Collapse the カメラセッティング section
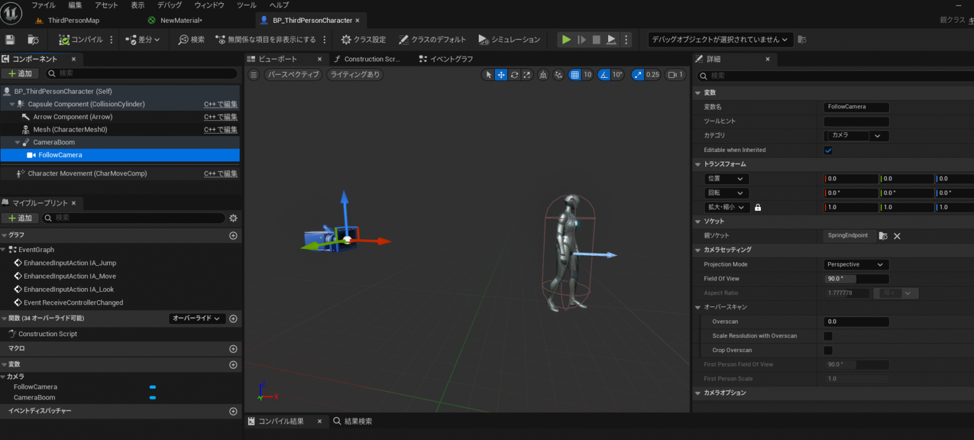Image resolution: width=974 pixels, height=440 pixels. click(698, 249)
